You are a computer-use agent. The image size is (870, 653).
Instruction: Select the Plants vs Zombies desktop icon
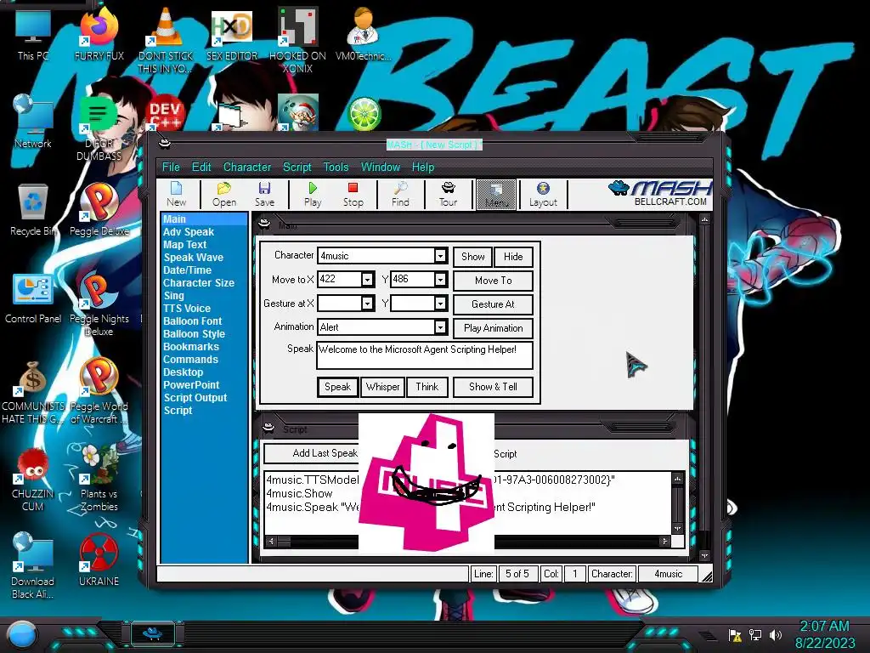click(x=99, y=479)
